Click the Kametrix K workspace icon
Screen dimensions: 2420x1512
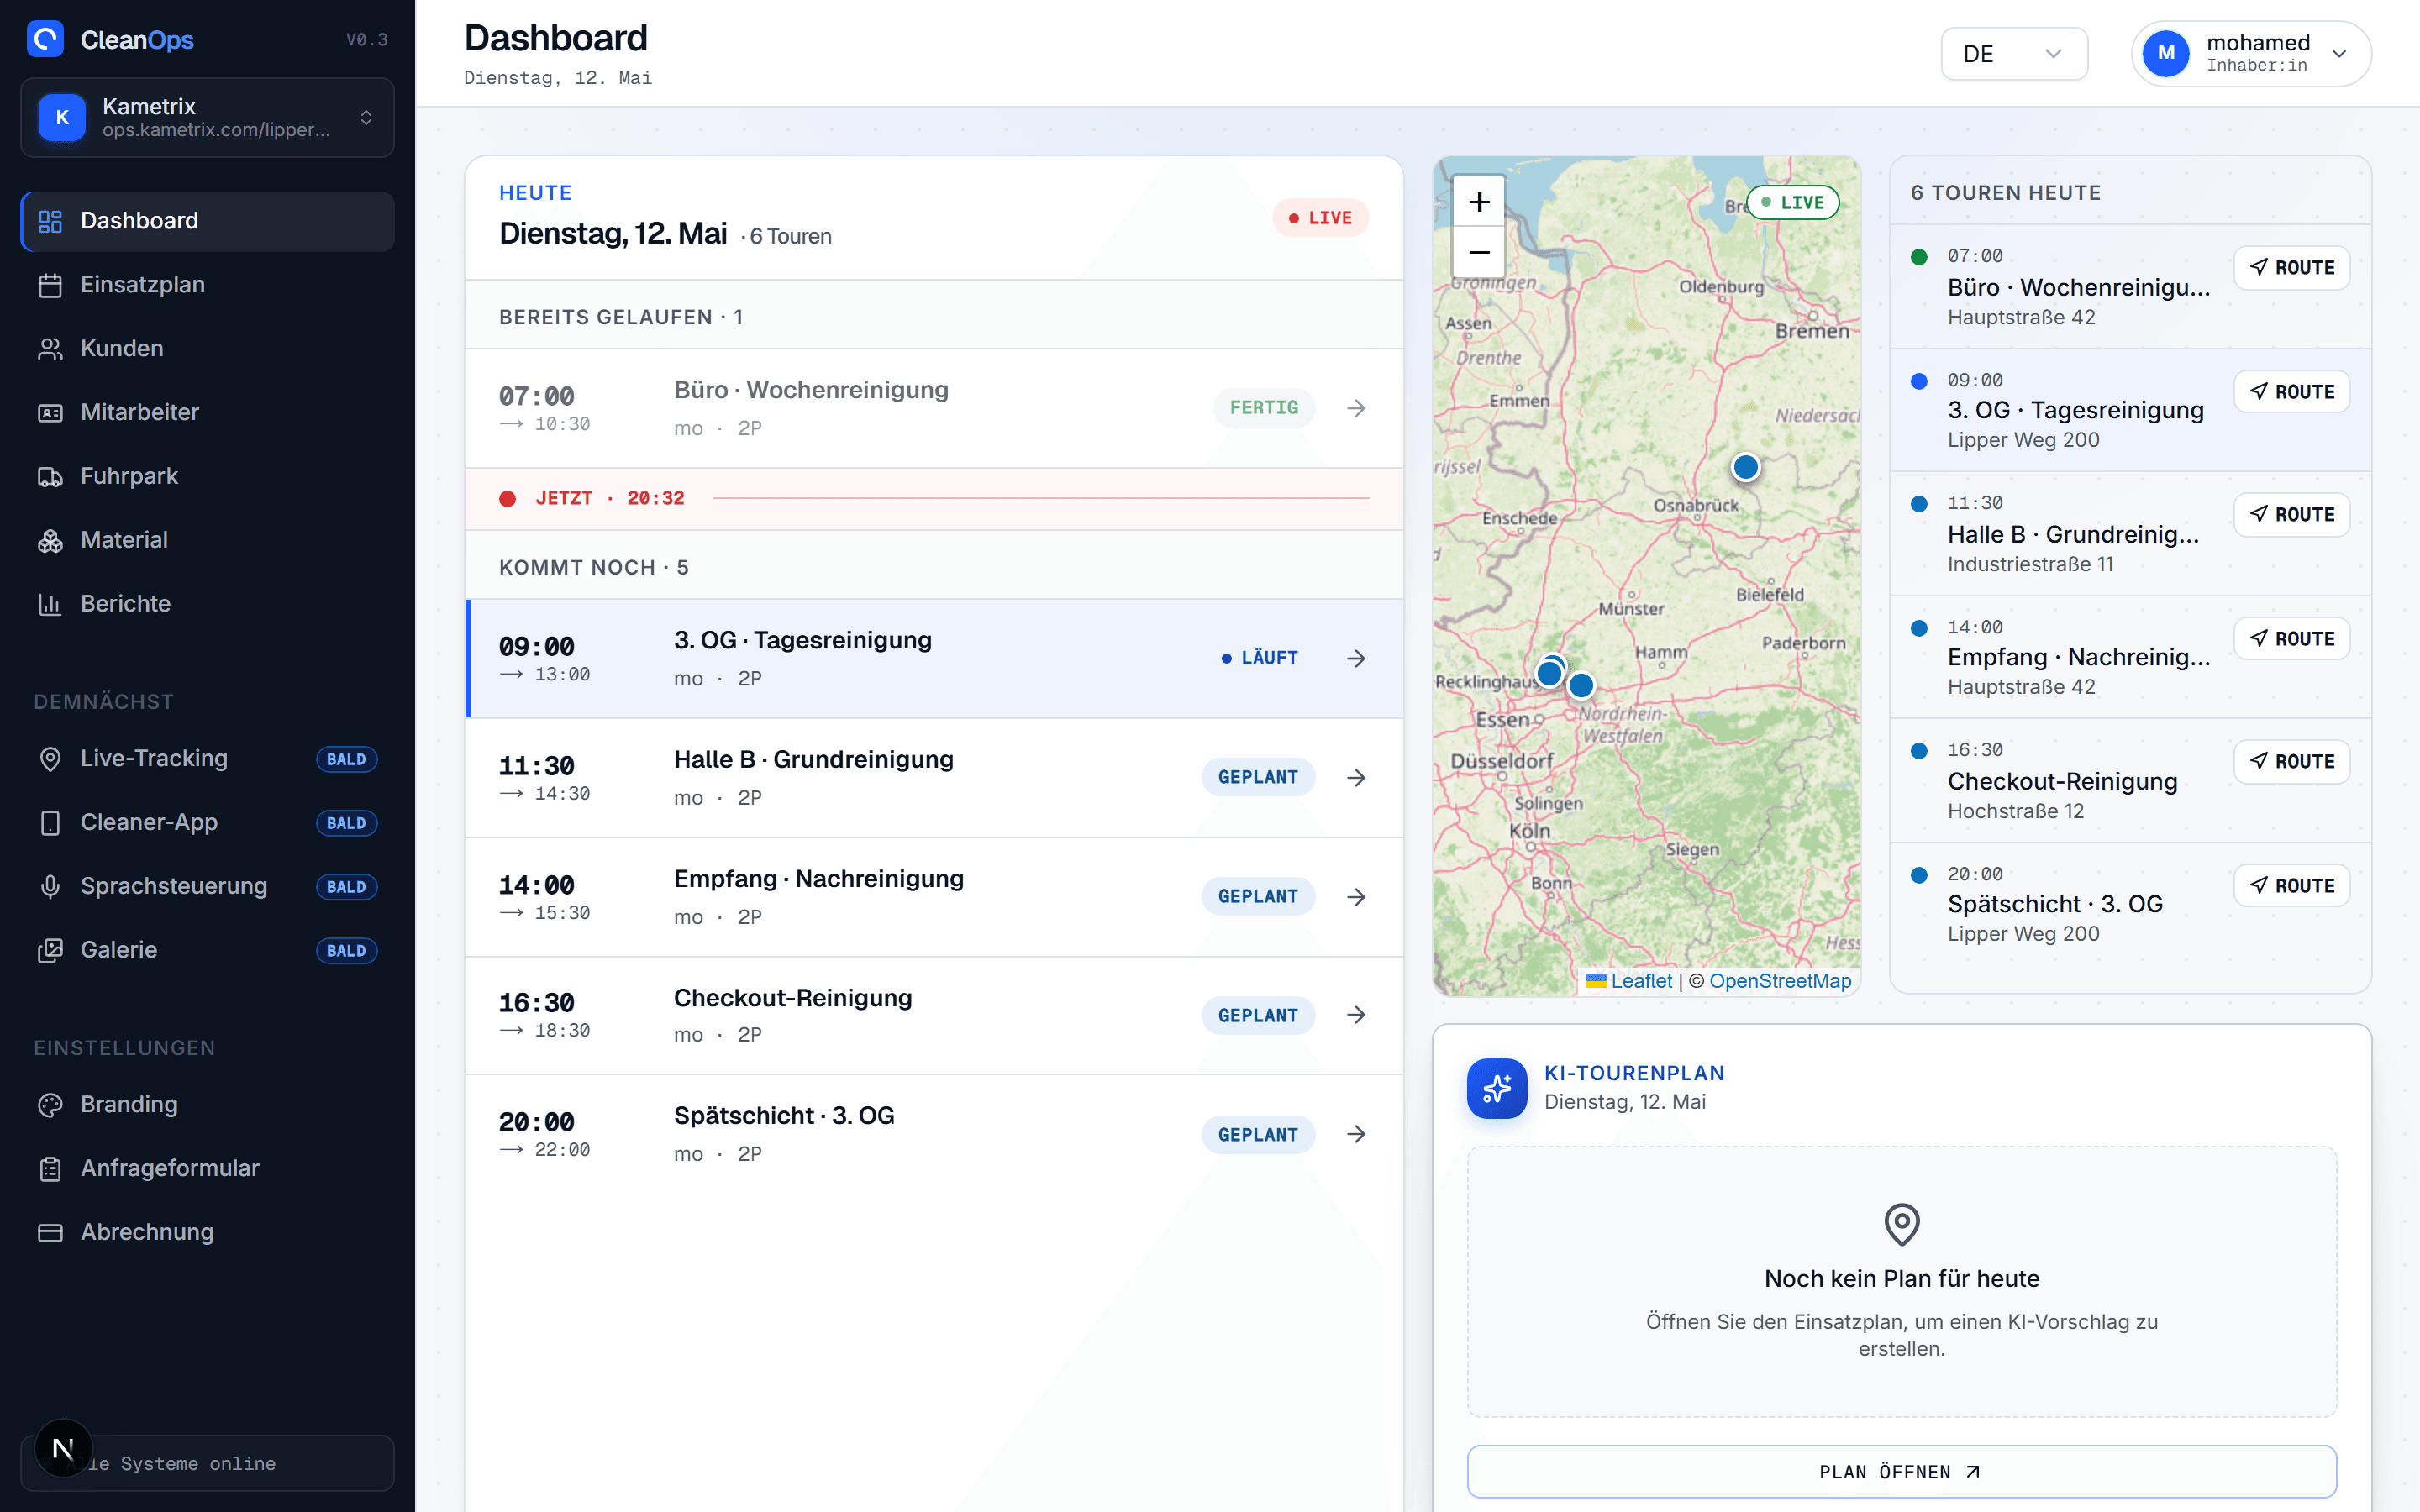tap(62, 118)
